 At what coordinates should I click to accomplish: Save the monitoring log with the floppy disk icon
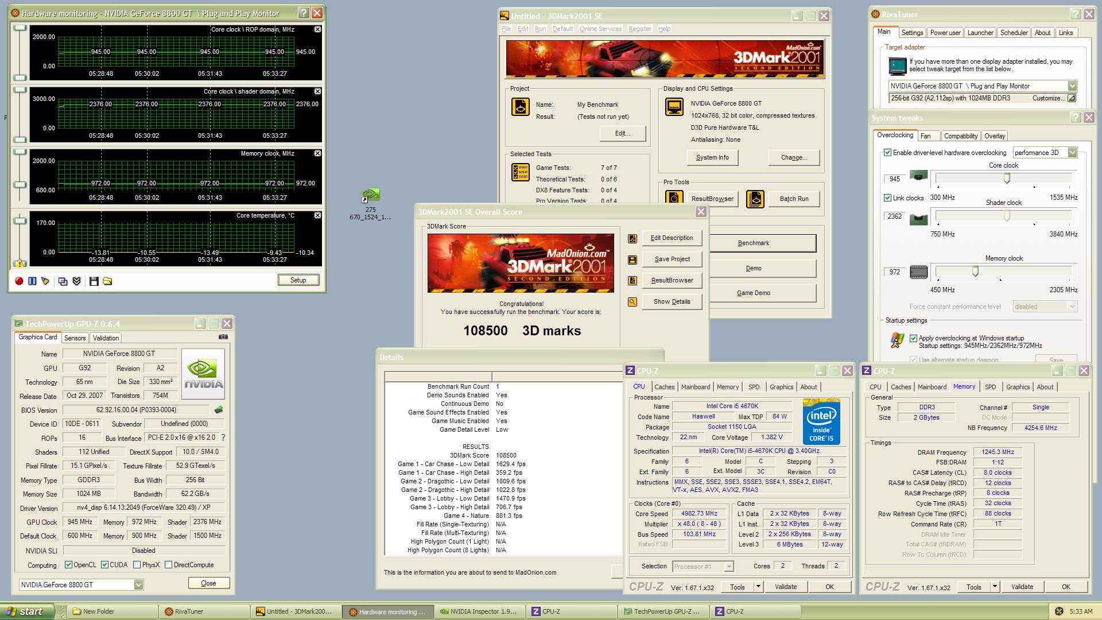(94, 281)
